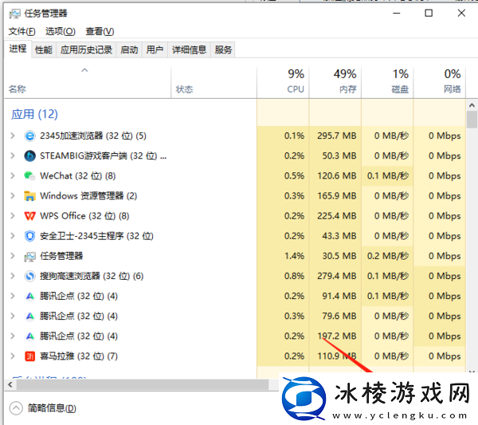Click the WeChat app icon
The image size is (478, 425).
[30, 175]
